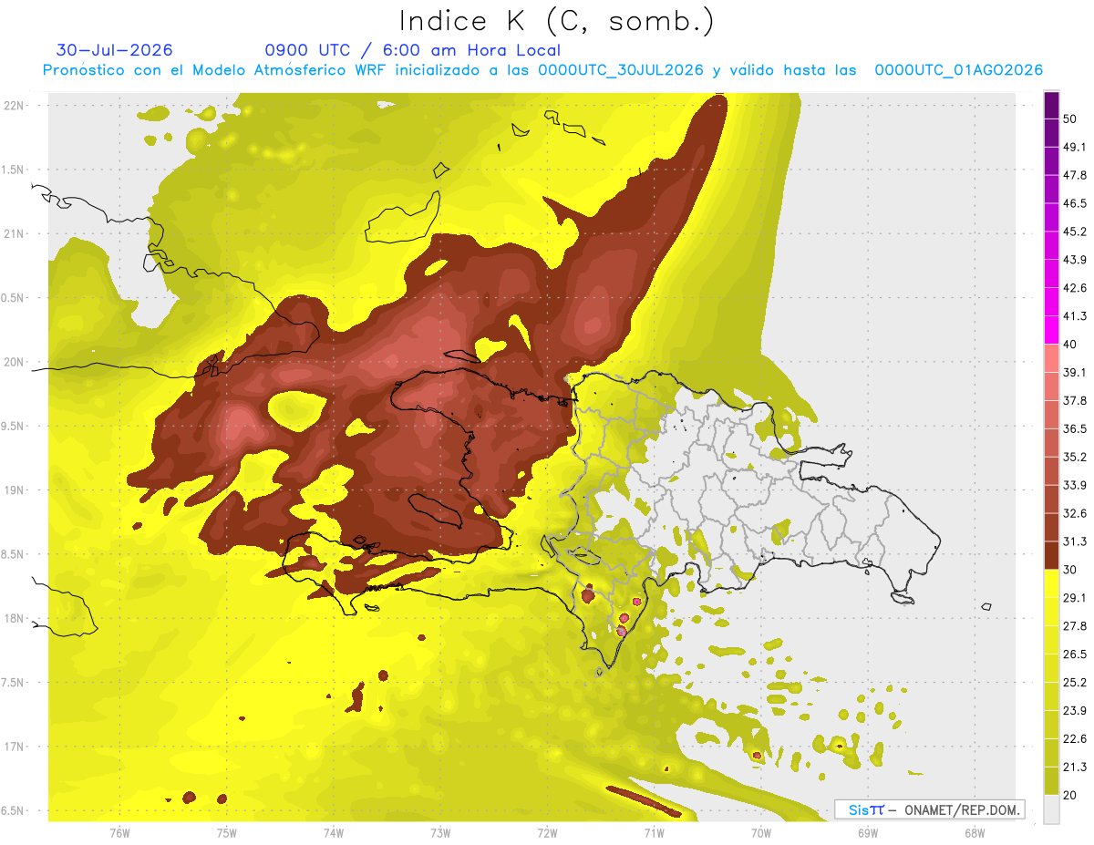This screenshot has width=1094, height=845.
Task: Click the '20' color scale label
Action: (x=1071, y=795)
